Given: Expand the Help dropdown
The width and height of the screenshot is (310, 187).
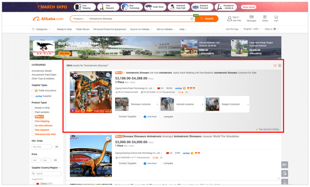Looking at the screenshot, I should pos(183,29).
